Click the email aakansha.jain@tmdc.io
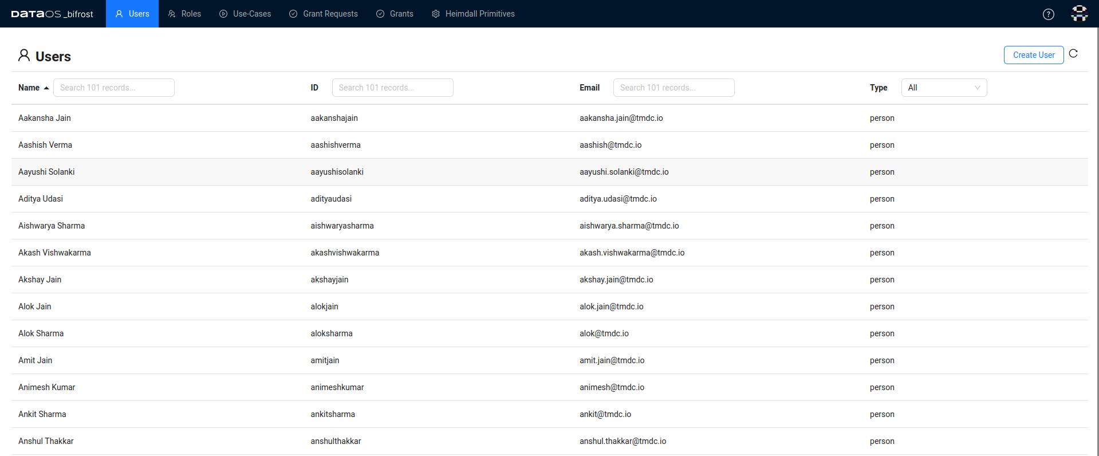The height and width of the screenshot is (456, 1099). click(621, 118)
